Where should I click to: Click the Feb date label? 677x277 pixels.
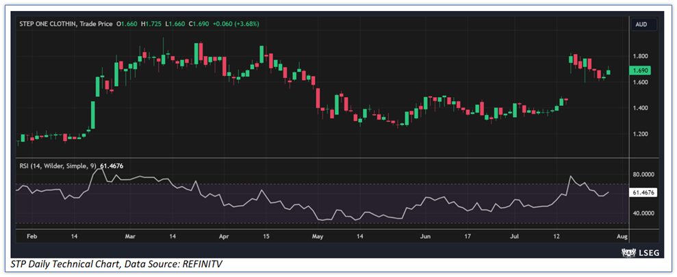pos(31,237)
